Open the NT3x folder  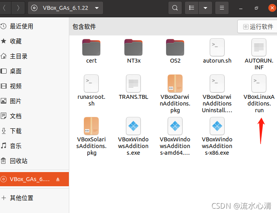(x=133, y=51)
